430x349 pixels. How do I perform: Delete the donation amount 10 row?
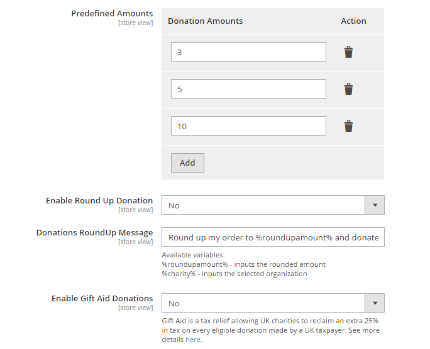click(348, 126)
